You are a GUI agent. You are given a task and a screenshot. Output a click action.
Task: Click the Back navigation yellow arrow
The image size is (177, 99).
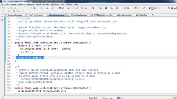click(x=18, y=11)
